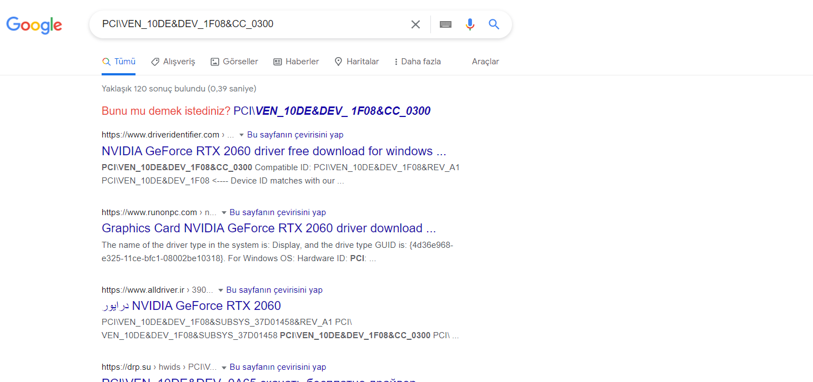Open the alldriver.ir NVIDIA GeForce RTX 2060 result
813x382 pixels.
click(192, 305)
